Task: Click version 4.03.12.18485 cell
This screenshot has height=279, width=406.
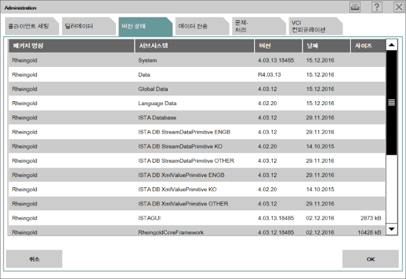Action: coord(276,232)
